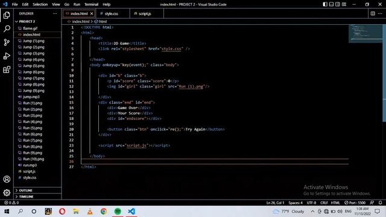Switch to the style.css tab
Image resolution: width=386 pixels, height=217 pixels.
(113, 13)
